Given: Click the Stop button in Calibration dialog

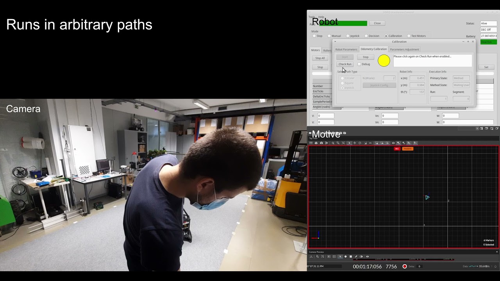Looking at the screenshot, I should [366, 57].
